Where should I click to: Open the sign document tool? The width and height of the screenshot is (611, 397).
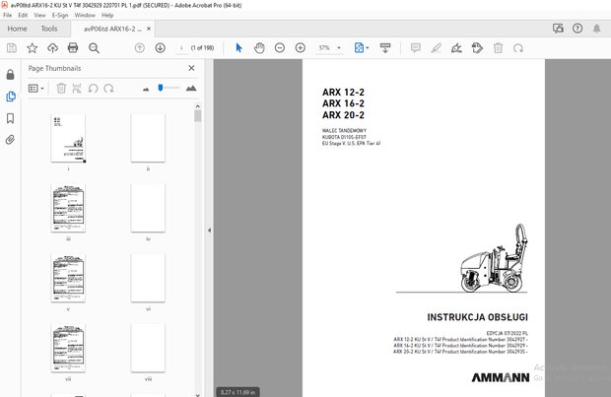[x=456, y=48]
